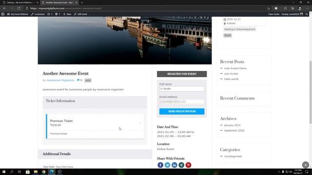Open browser collections icon

click(x=292, y=8)
